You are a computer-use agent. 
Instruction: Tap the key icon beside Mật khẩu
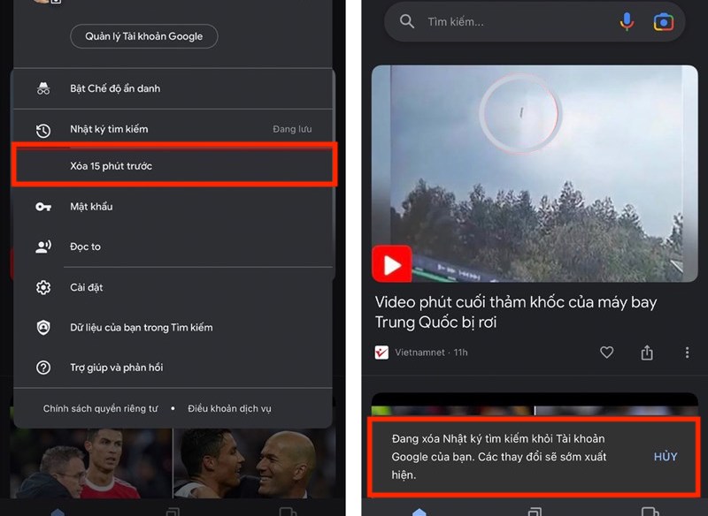tap(43, 206)
